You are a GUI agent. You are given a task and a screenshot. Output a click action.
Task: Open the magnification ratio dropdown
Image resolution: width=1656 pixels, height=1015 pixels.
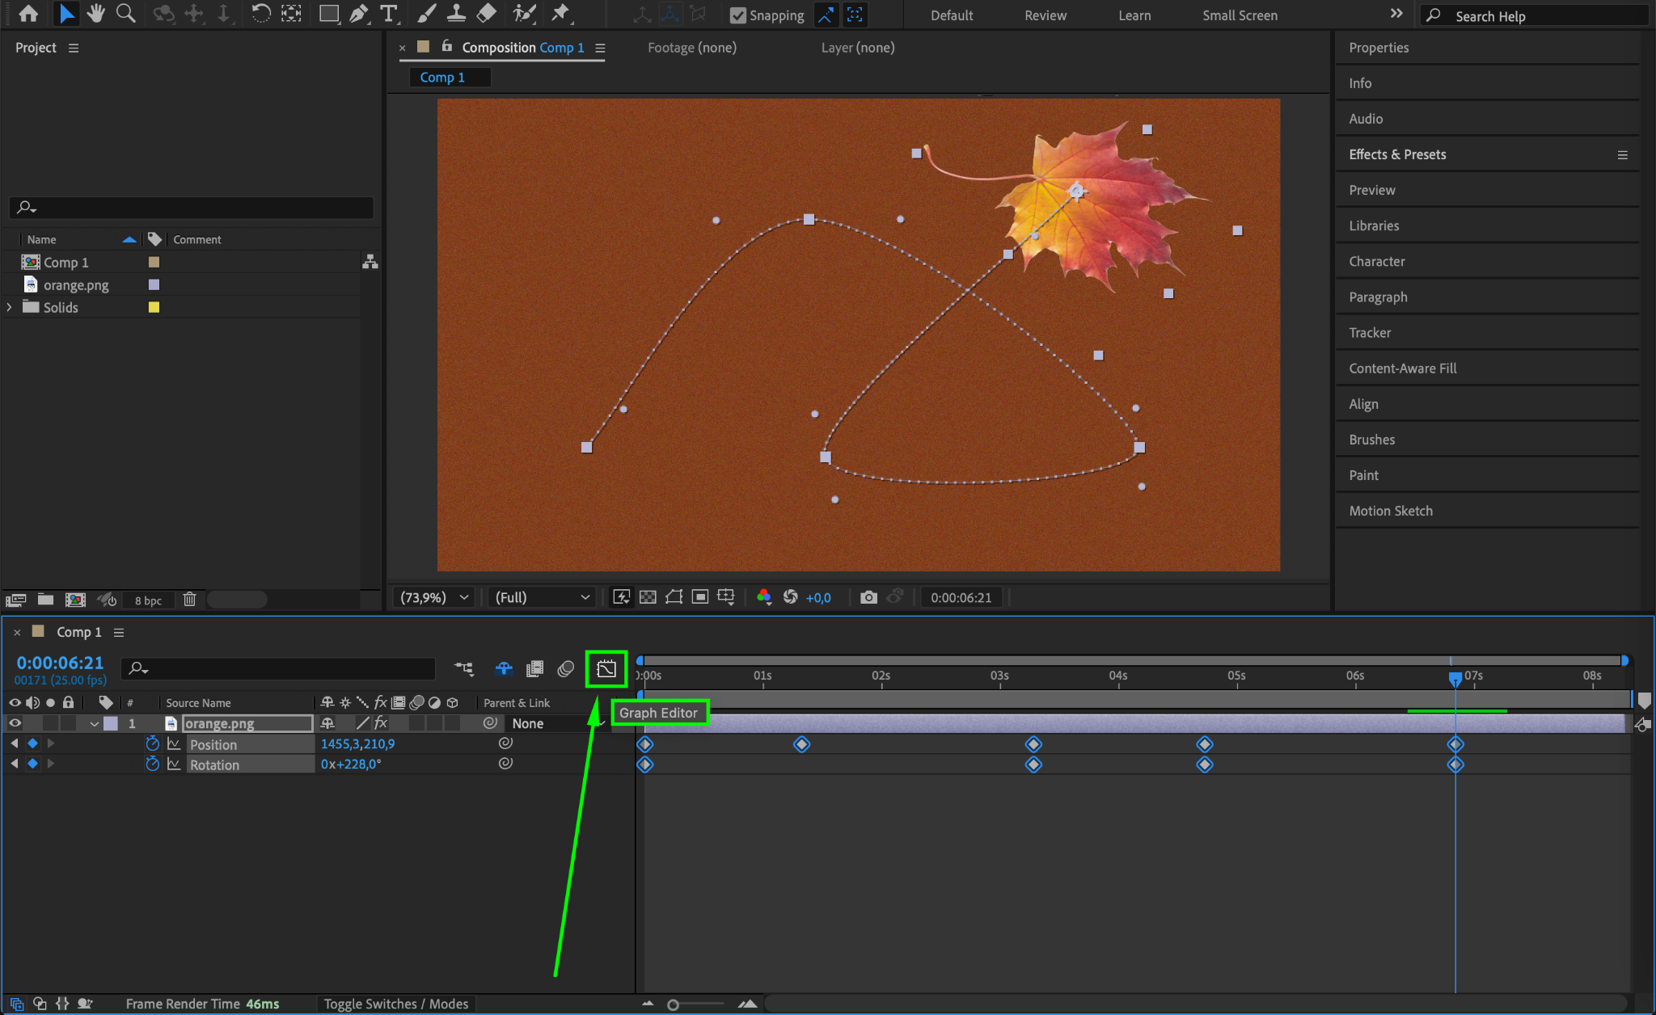click(x=434, y=597)
